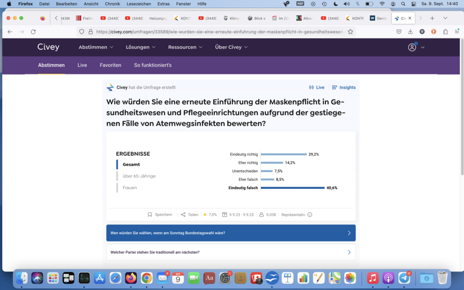Expand the Lösungen dropdown menu

pos(140,47)
